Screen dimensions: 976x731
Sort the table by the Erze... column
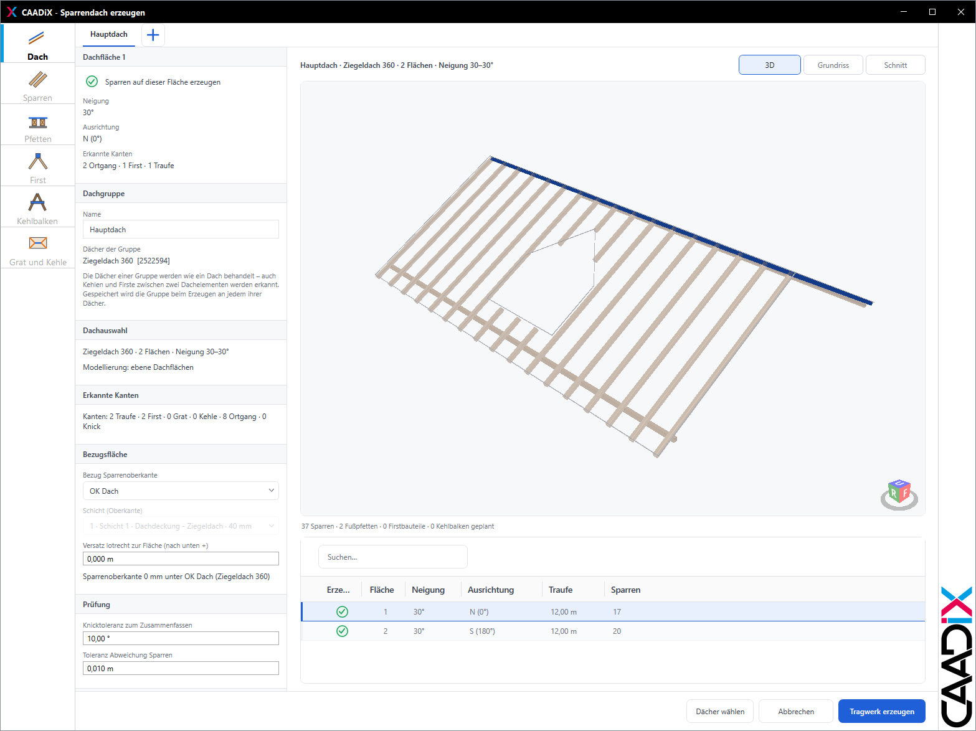pyautogui.click(x=338, y=590)
